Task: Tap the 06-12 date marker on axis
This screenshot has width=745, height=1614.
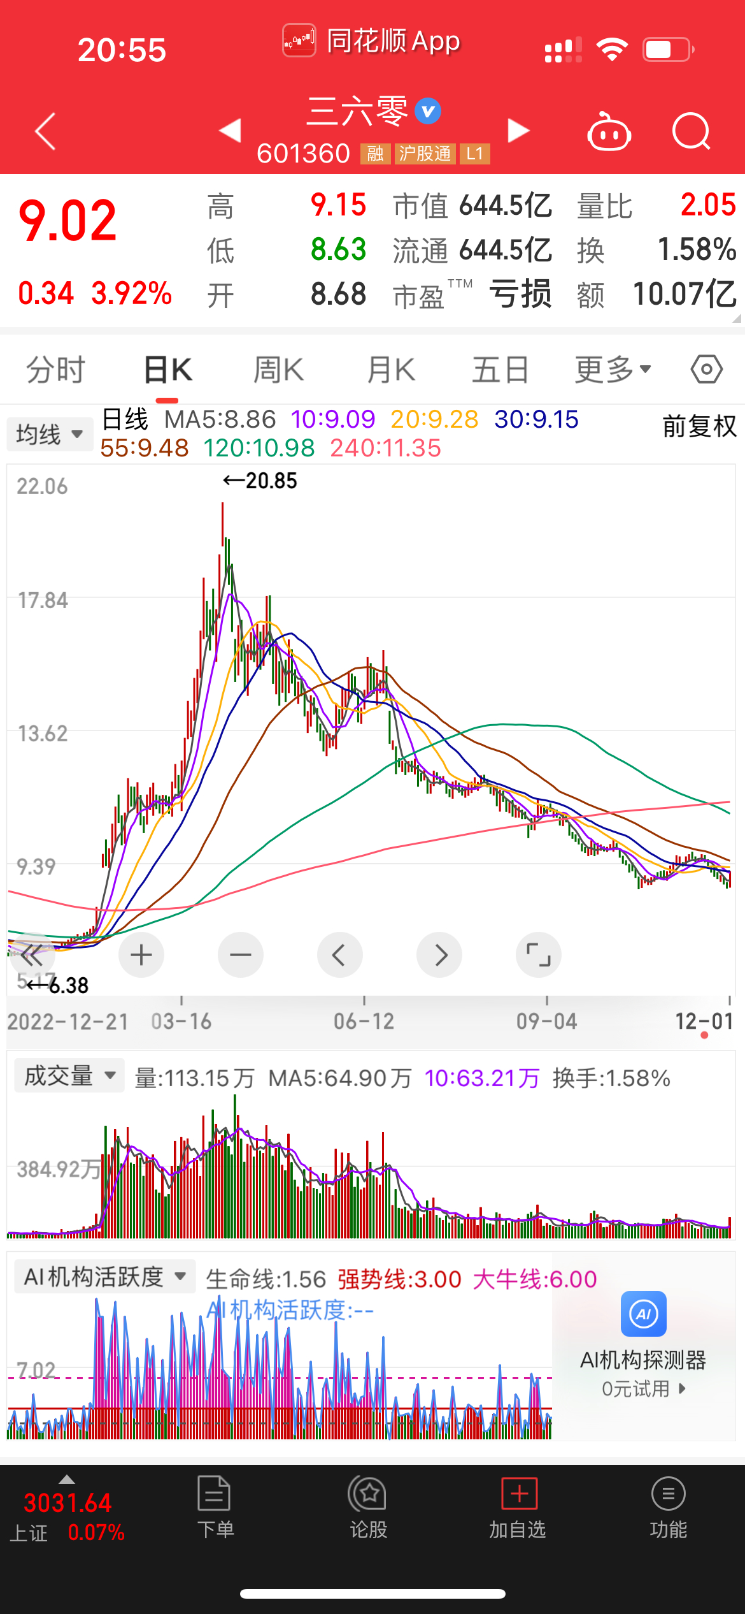Action: coord(364,1021)
